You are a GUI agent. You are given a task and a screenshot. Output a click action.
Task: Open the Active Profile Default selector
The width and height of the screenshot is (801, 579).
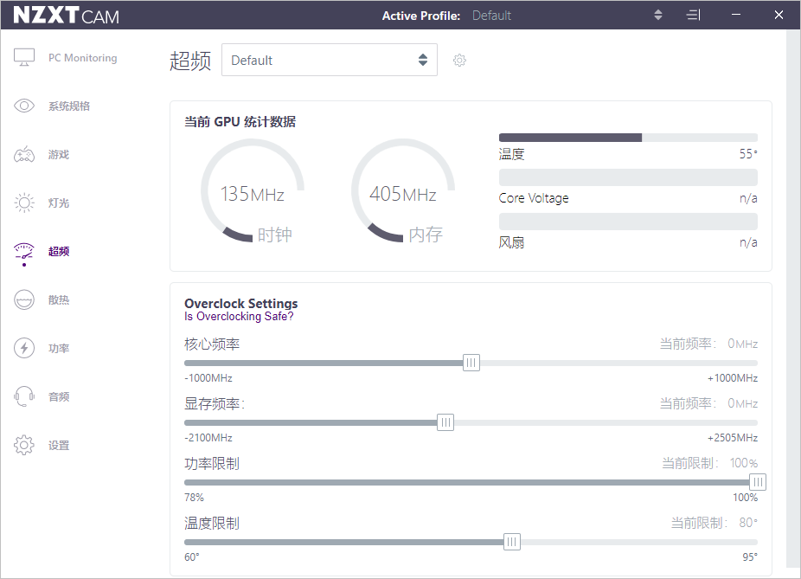(x=491, y=16)
